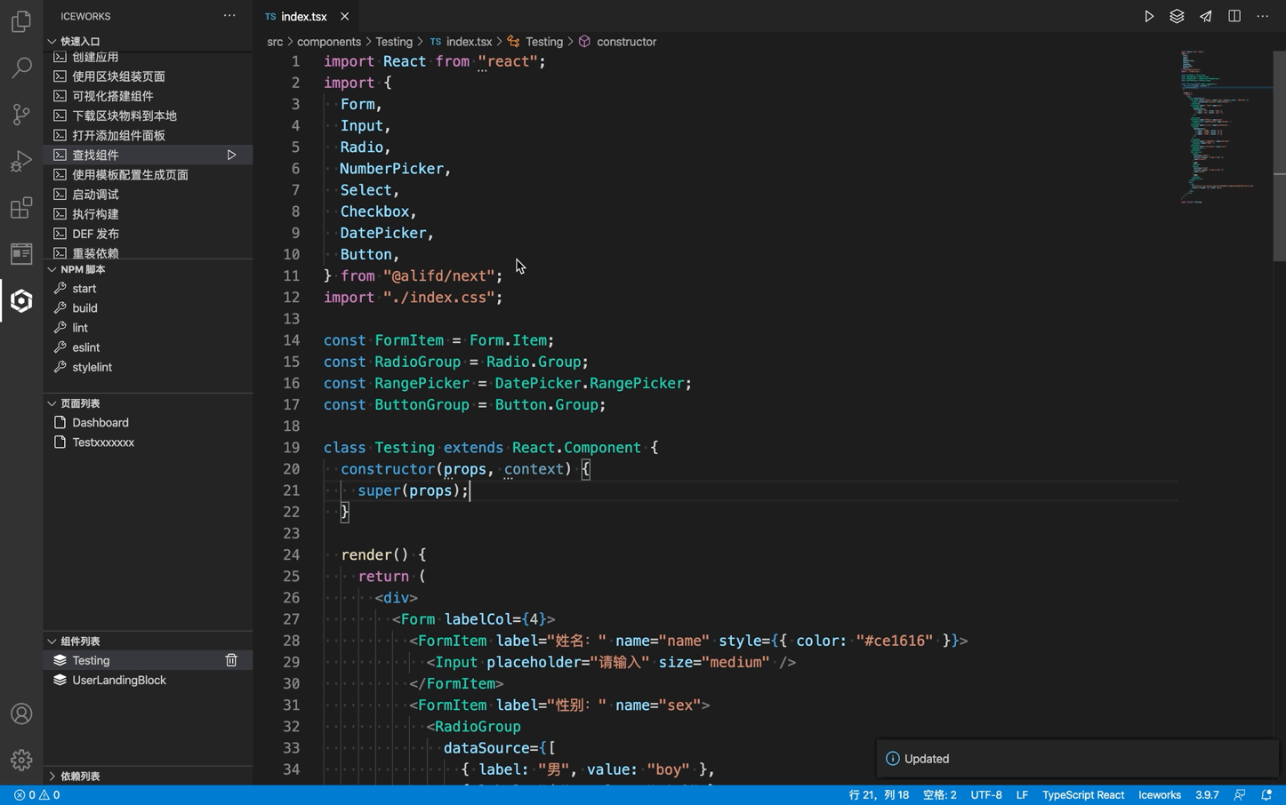Open the Extensions view
Screen dimensions: 1286x805
[21, 208]
